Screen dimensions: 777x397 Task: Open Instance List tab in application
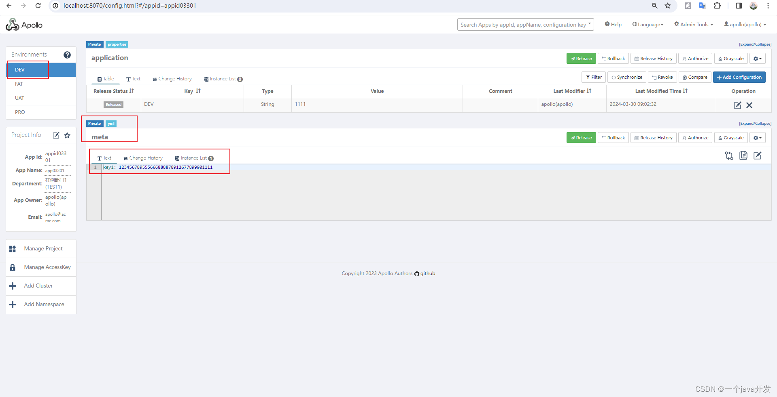pyautogui.click(x=223, y=79)
